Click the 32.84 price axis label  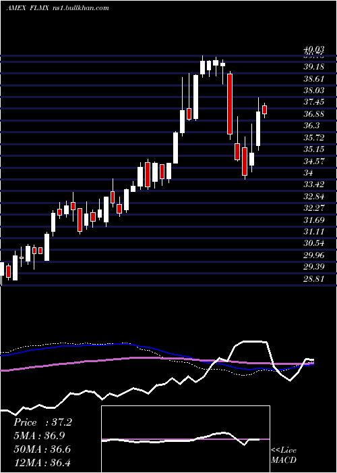pyautogui.click(x=313, y=197)
